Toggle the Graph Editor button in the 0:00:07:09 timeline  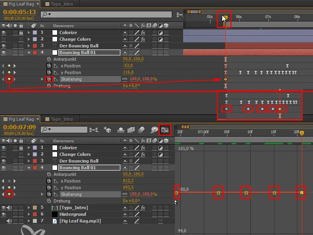coord(165,130)
